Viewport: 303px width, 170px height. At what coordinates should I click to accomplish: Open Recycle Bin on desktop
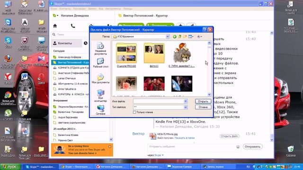pos(291,151)
